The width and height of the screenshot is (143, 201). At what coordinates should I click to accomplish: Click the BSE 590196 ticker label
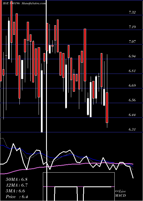coord(11,3)
